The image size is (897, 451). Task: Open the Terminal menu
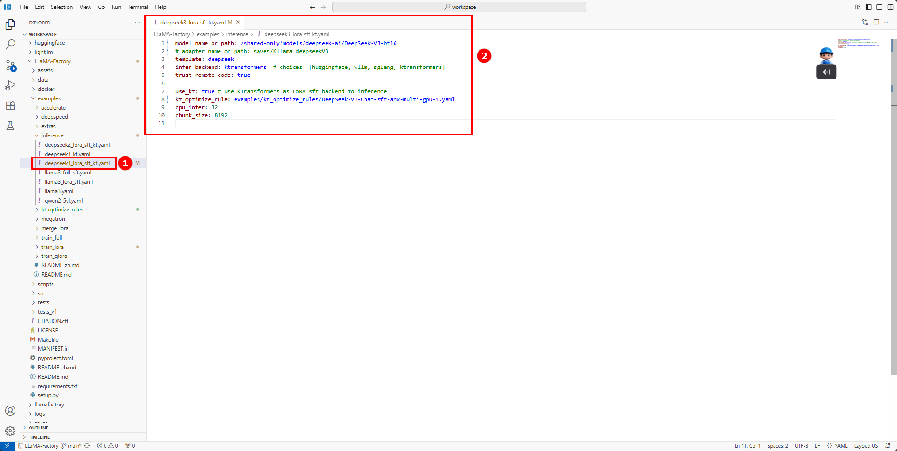point(137,7)
